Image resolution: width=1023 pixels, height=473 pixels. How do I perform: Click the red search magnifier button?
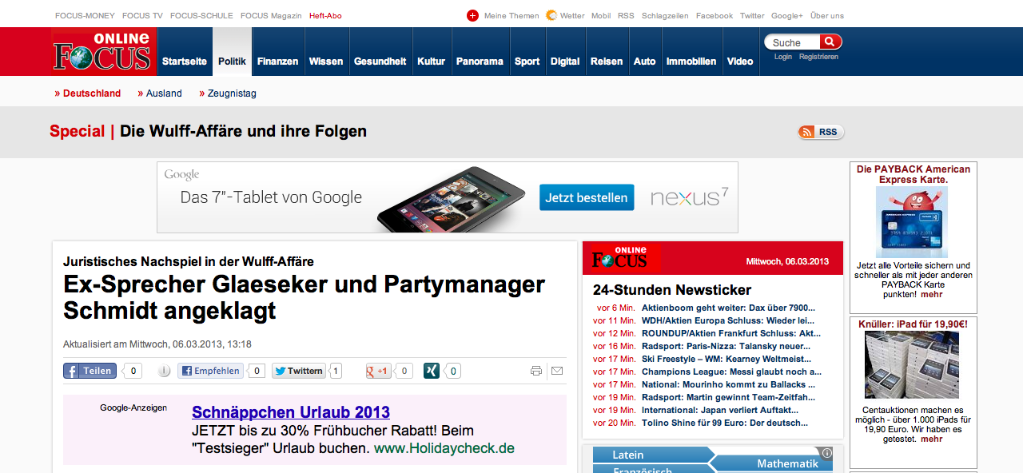coord(830,42)
